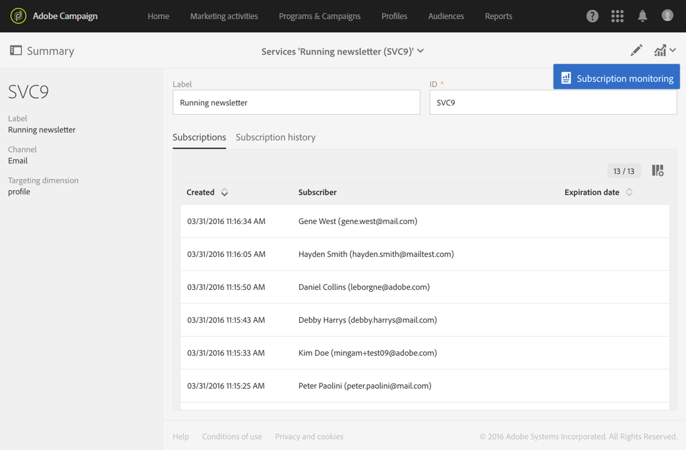Viewport: 686px width, 450px height.
Task: Go to Programs & Campaigns
Action: 320,16
